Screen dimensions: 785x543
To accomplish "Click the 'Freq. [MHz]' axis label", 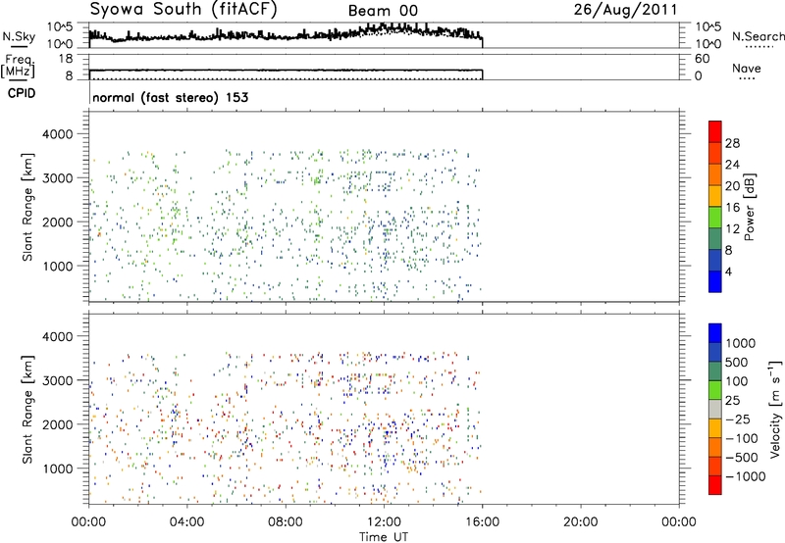I will tap(19, 67).
